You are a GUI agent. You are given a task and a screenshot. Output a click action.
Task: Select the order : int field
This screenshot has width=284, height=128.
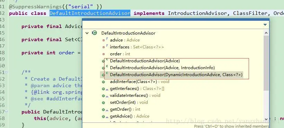pos(120,54)
